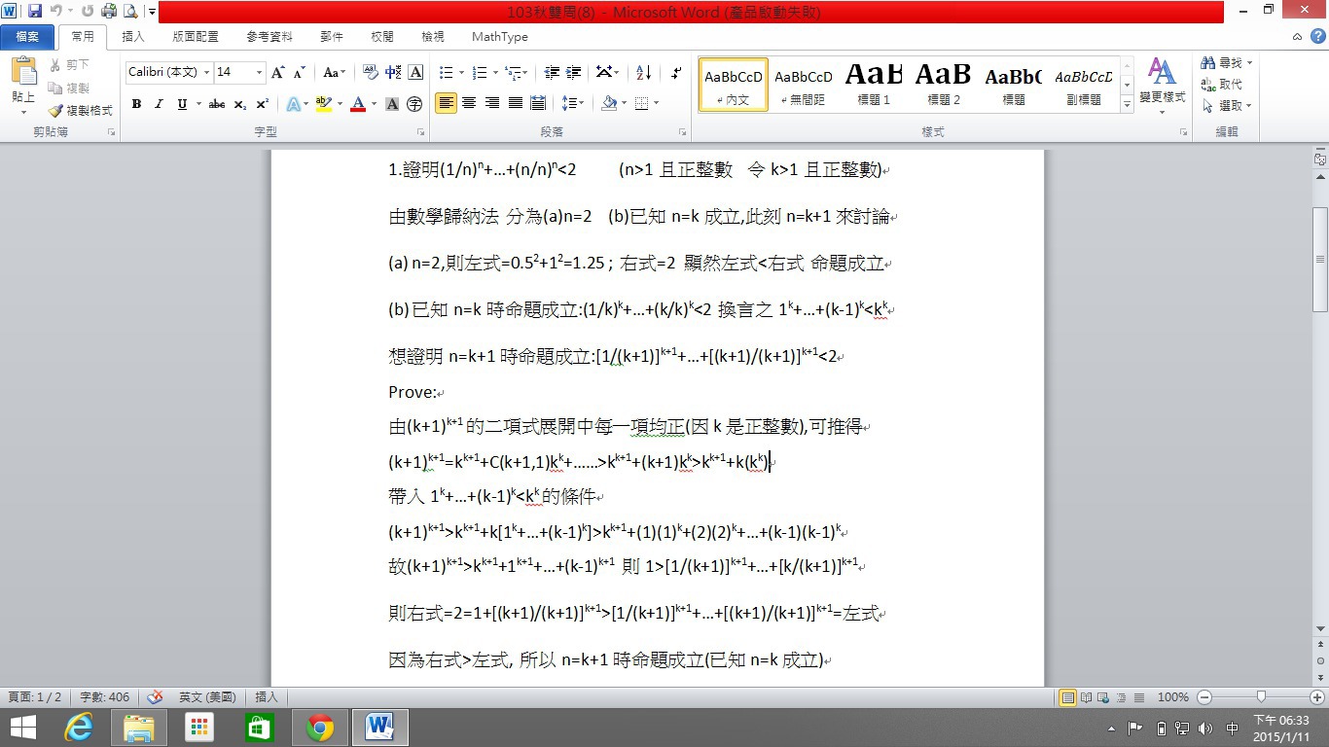
Task: Enable center text alignment
Action: point(469,103)
